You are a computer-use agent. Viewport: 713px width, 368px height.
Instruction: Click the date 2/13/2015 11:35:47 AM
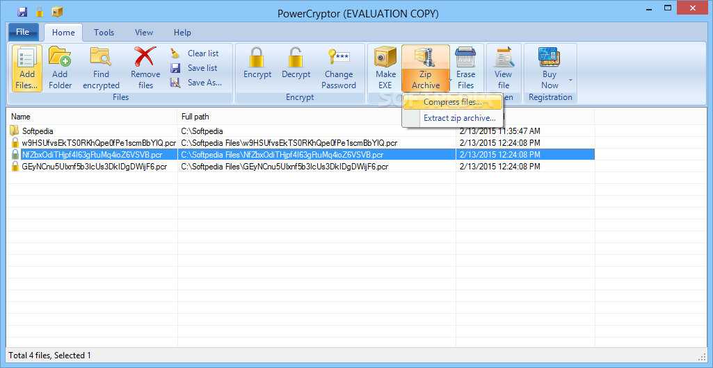tap(499, 131)
